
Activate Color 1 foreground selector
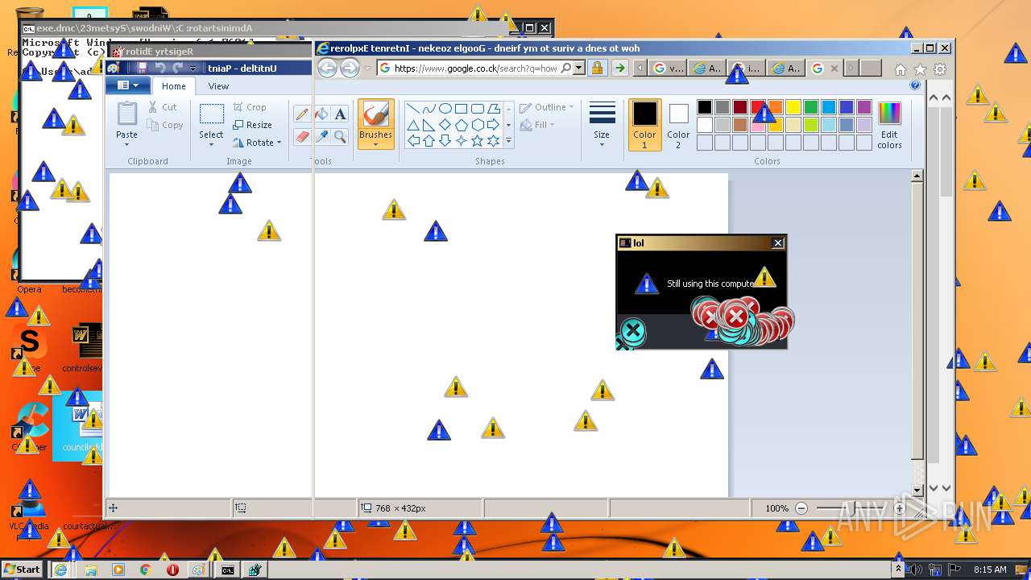tap(644, 125)
